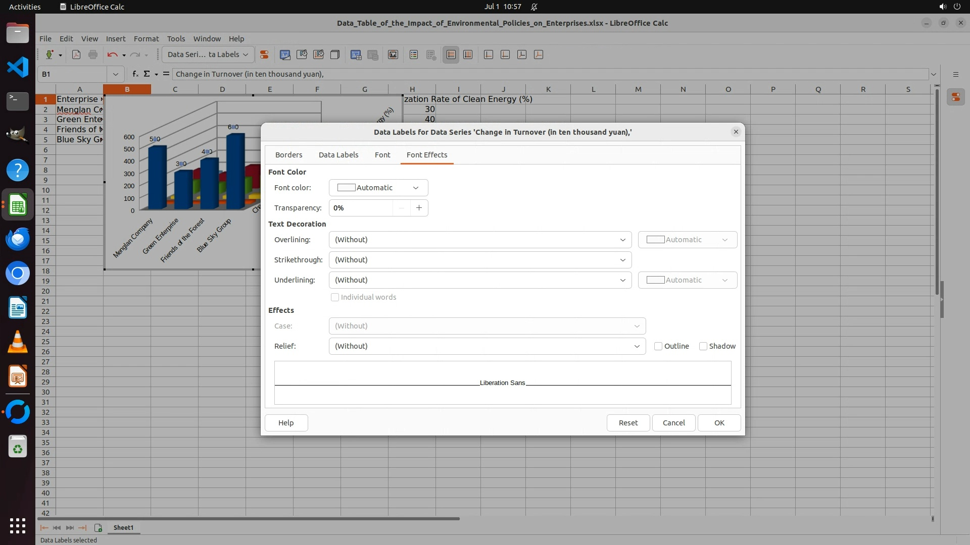Tick the Individual words checkbox

335,297
